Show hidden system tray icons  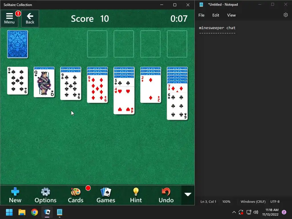[234, 212]
